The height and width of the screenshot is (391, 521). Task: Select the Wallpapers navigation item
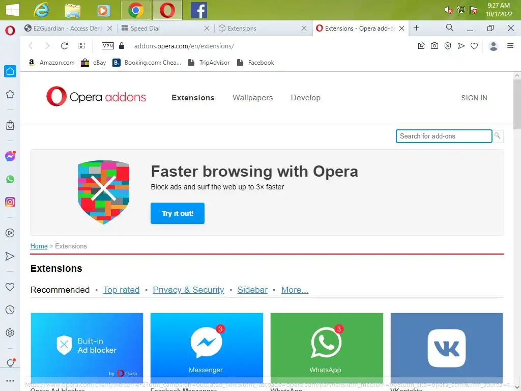(x=252, y=98)
